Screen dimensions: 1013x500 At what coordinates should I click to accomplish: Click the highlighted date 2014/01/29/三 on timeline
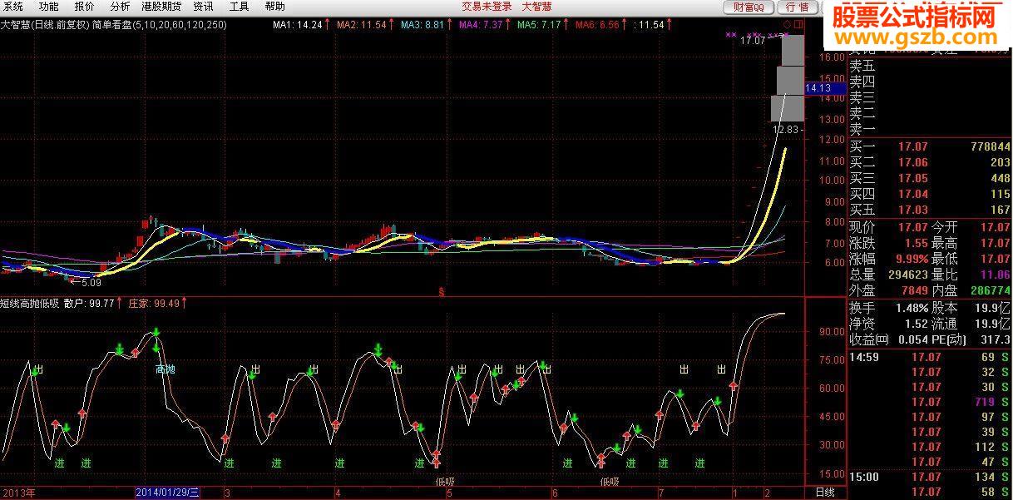click(168, 493)
